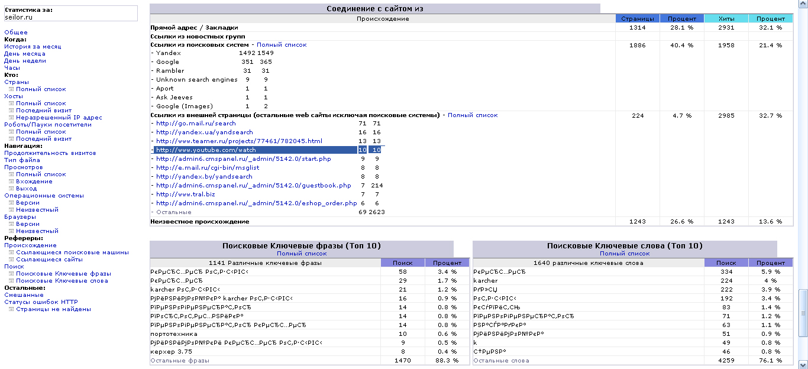The image size is (808, 369).
Task: Open the youtube.com/watch referrer link
Action: tap(206, 150)
